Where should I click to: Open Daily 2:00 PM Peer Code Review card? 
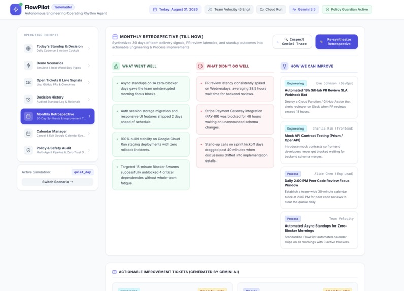pos(319,187)
